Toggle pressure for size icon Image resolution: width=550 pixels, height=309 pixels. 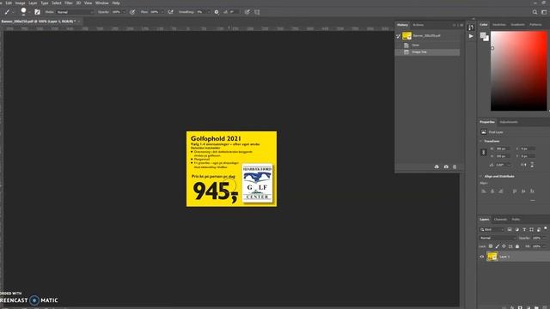[247, 12]
